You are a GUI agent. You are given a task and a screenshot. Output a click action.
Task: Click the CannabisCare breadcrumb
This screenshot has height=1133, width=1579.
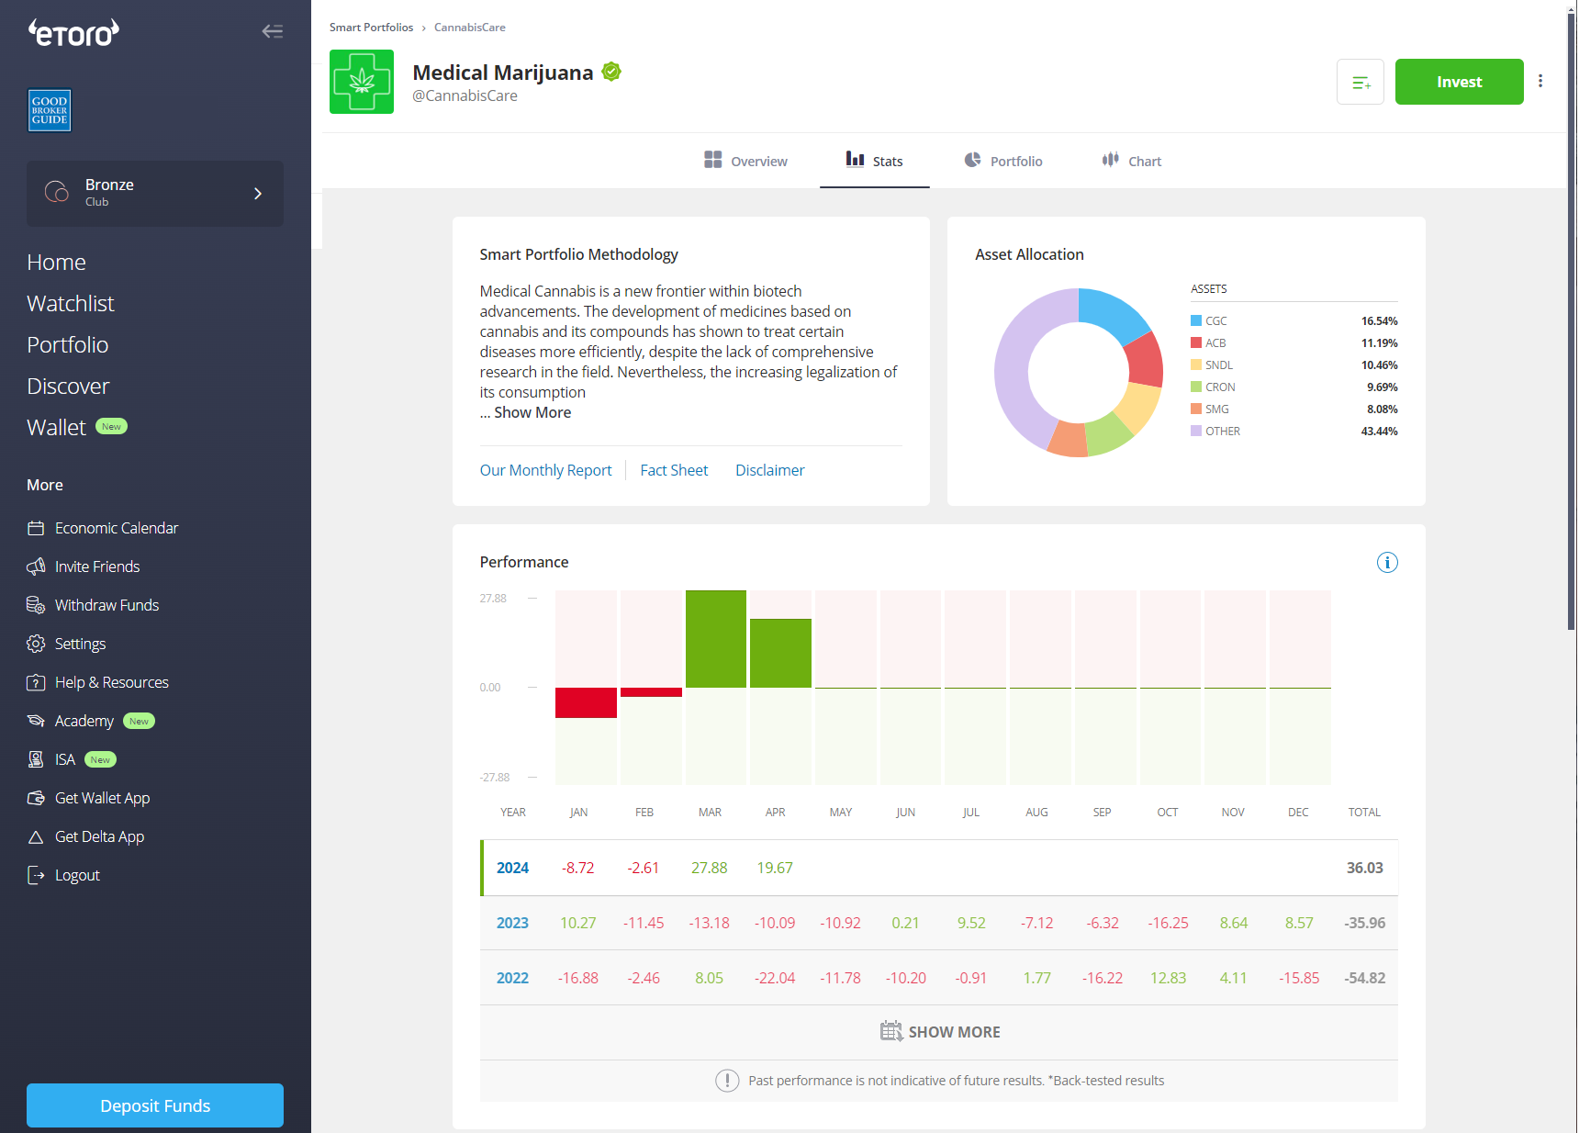pos(470,28)
